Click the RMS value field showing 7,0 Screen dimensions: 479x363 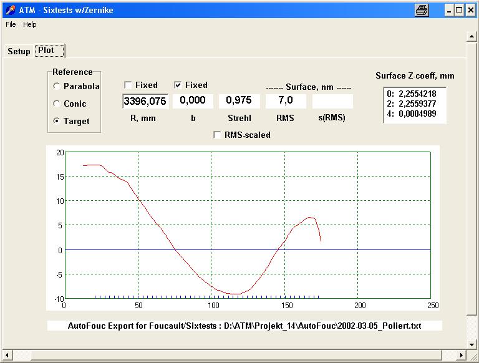[x=286, y=101]
